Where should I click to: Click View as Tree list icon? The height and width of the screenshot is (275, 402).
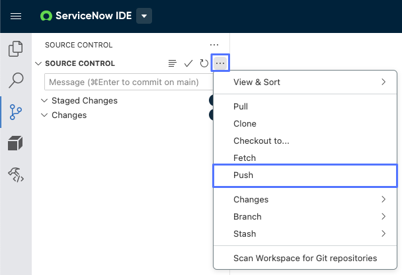tap(173, 63)
